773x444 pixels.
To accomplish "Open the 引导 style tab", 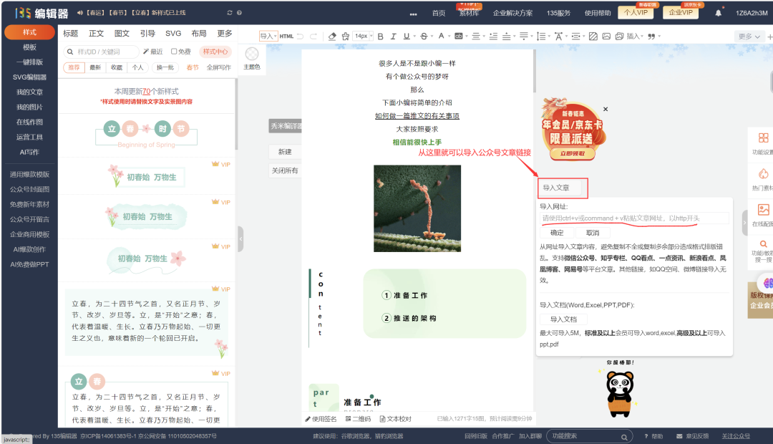I will 147,34.
